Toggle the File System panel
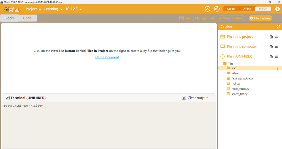Image resolution: width=282 pixels, height=149 pixels. pyautogui.click(x=261, y=18)
